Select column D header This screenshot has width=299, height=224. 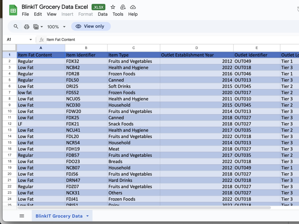pos(197,48)
